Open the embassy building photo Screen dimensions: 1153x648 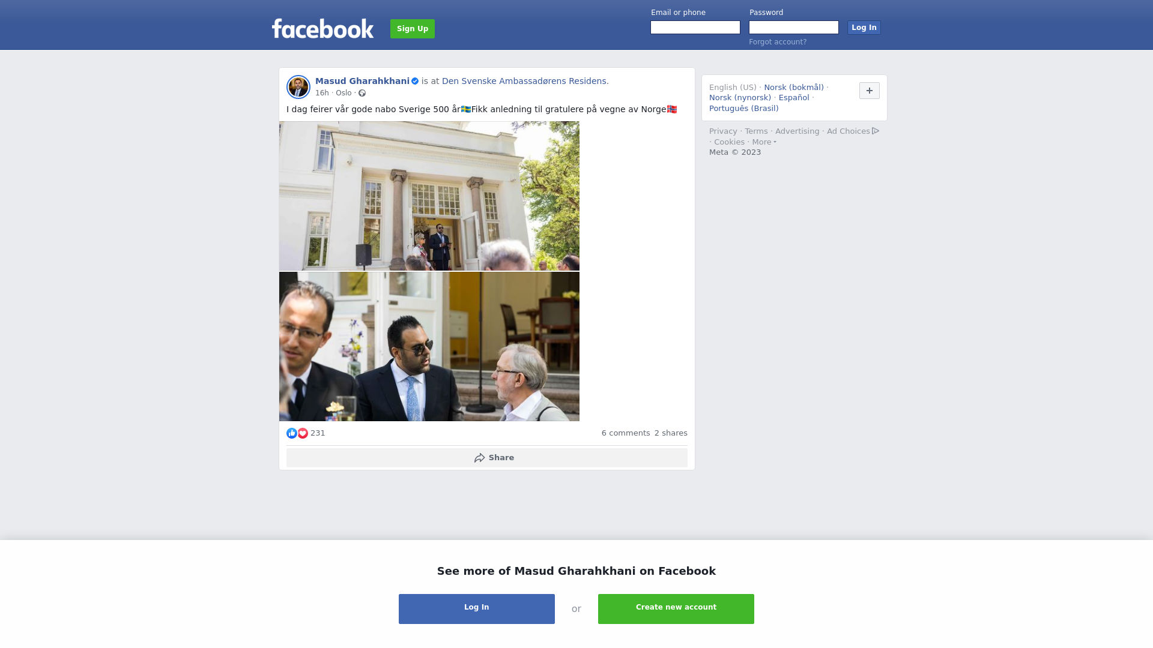(429, 196)
